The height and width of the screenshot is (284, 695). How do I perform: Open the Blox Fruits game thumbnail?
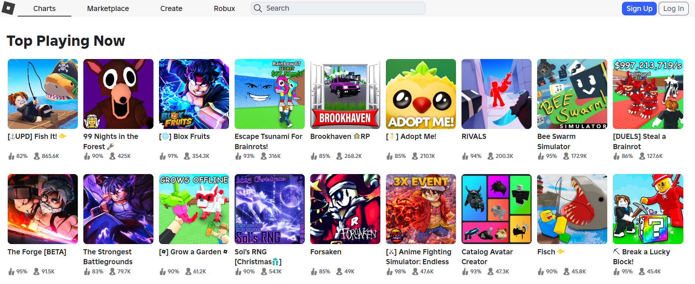[194, 94]
